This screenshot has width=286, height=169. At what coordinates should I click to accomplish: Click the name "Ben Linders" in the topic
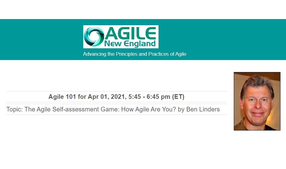pyautogui.click(x=203, y=109)
